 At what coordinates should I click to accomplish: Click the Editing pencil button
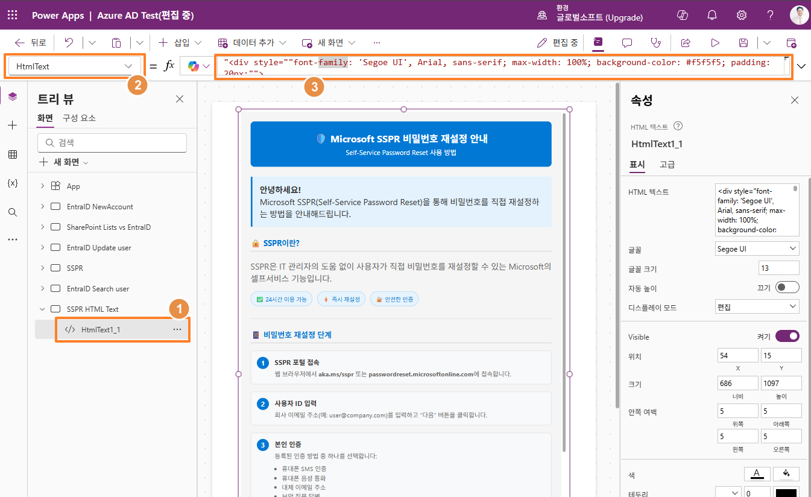coord(558,43)
